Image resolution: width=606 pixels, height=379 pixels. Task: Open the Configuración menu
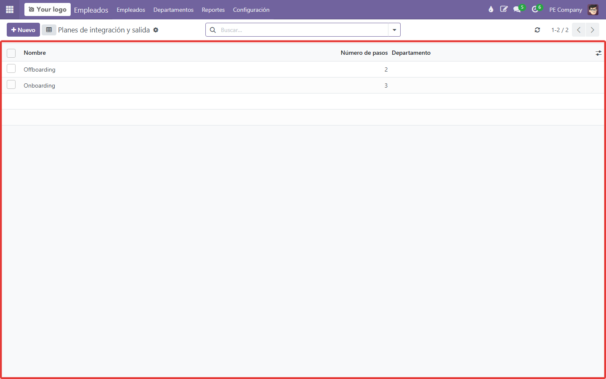tap(251, 10)
